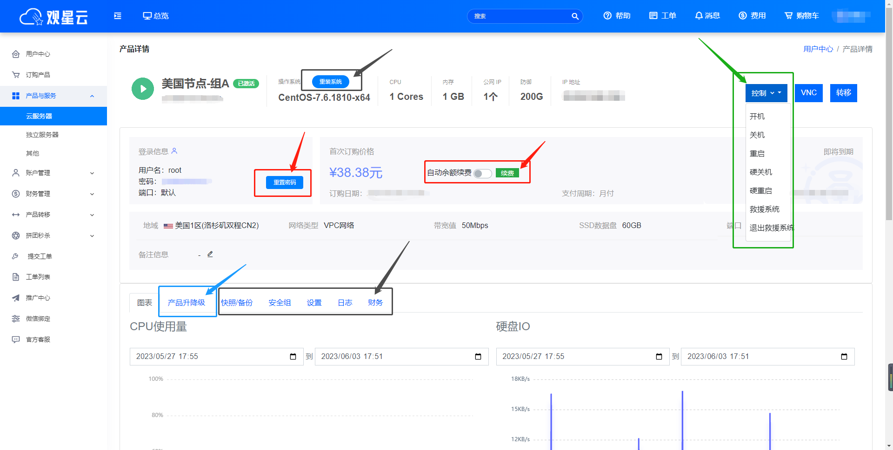Click the 重装系统 button
The image size is (893, 450).
(x=331, y=82)
